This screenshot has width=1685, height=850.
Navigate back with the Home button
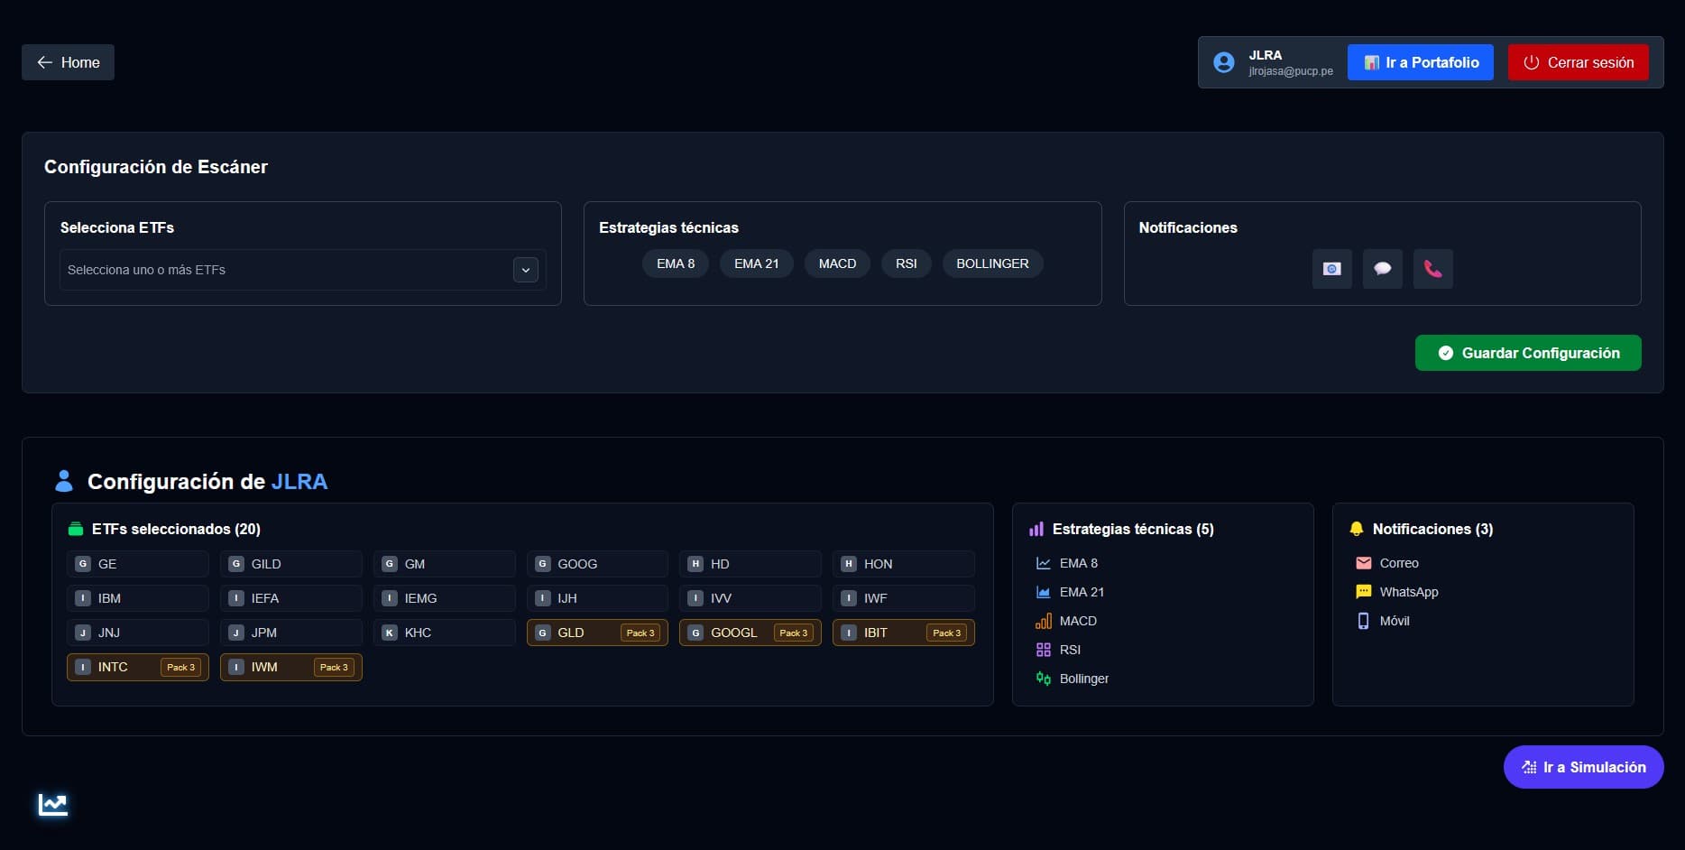[68, 62]
